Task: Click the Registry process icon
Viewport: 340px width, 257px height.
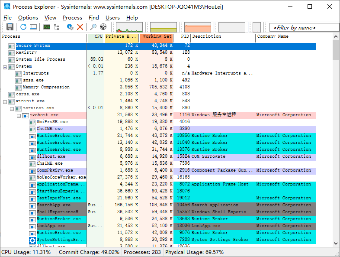Action: click(11, 53)
